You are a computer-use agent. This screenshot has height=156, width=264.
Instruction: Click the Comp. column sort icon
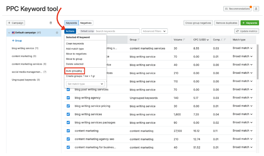[x=225, y=40]
